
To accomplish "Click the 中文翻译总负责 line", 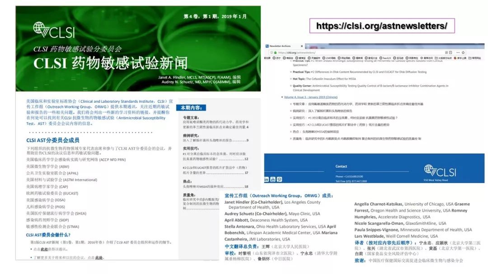I will (x=267, y=247).
